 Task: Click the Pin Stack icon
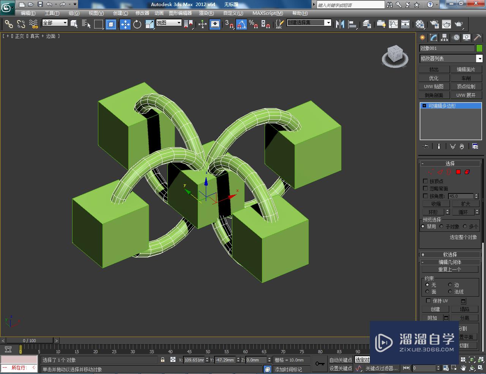(426, 146)
